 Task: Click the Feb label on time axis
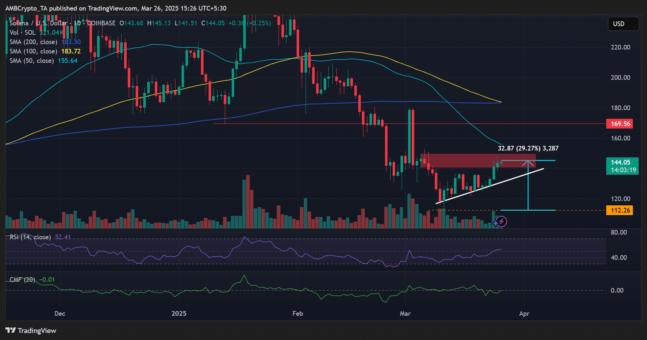(x=298, y=313)
